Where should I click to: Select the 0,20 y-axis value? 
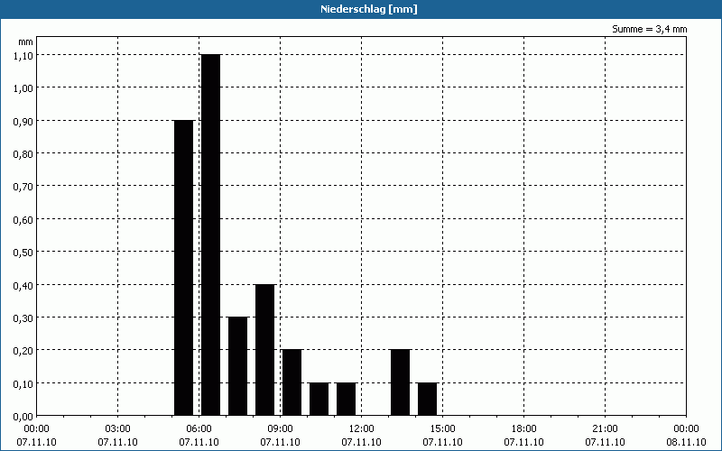(23, 351)
